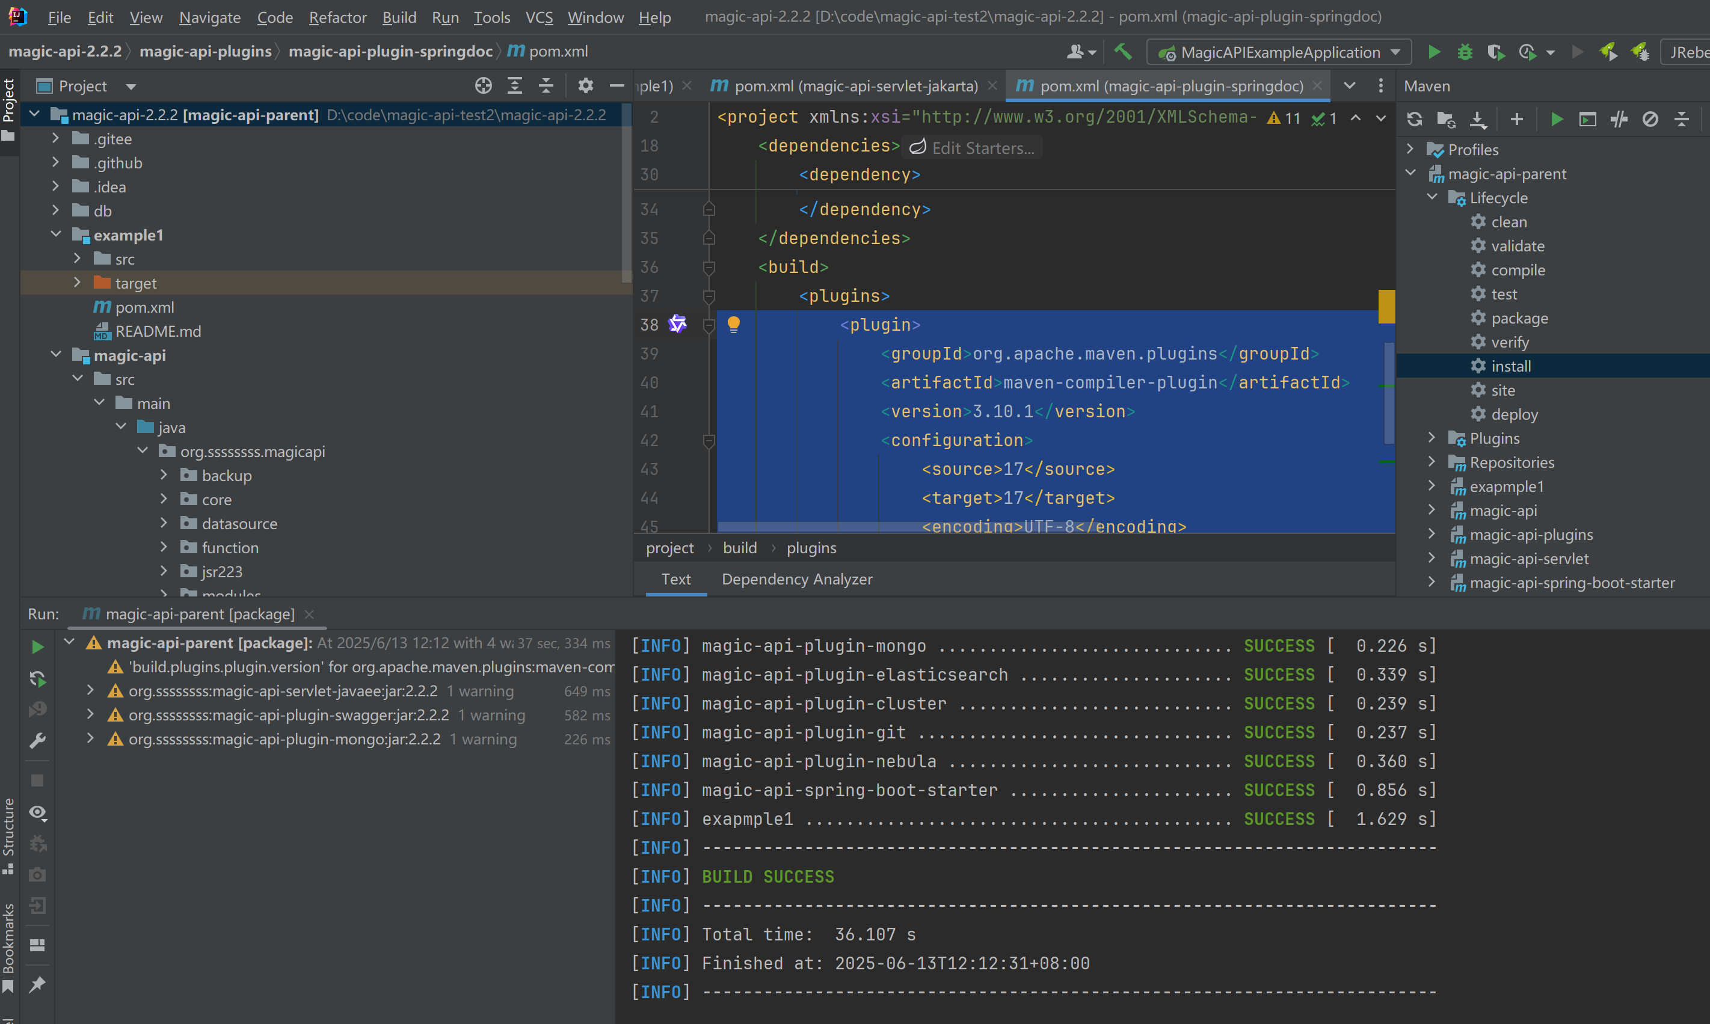This screenshot has width=1710, height=1024.
Task: Expand the Plugins node in Maven
Action: pos(1431,438)
